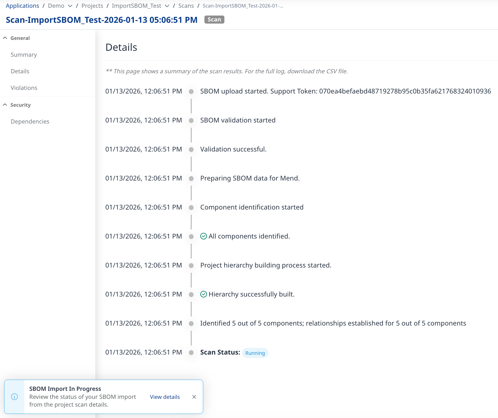Select Details in the General sidebar
The width and height of the screenshot is (498, 418).
click(20, 71)
